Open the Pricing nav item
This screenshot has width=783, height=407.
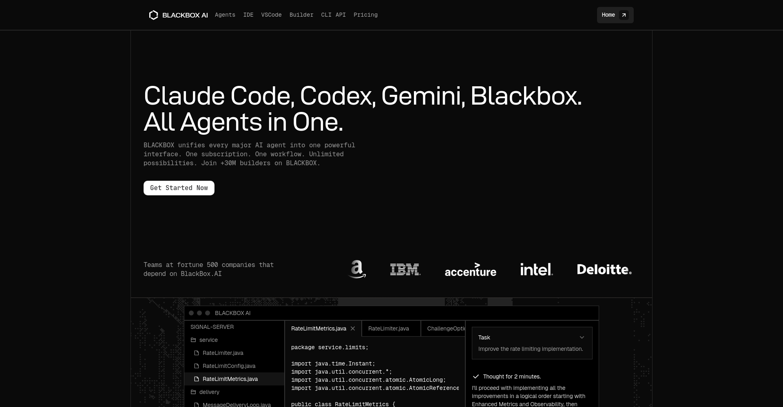tap(365, 15)
